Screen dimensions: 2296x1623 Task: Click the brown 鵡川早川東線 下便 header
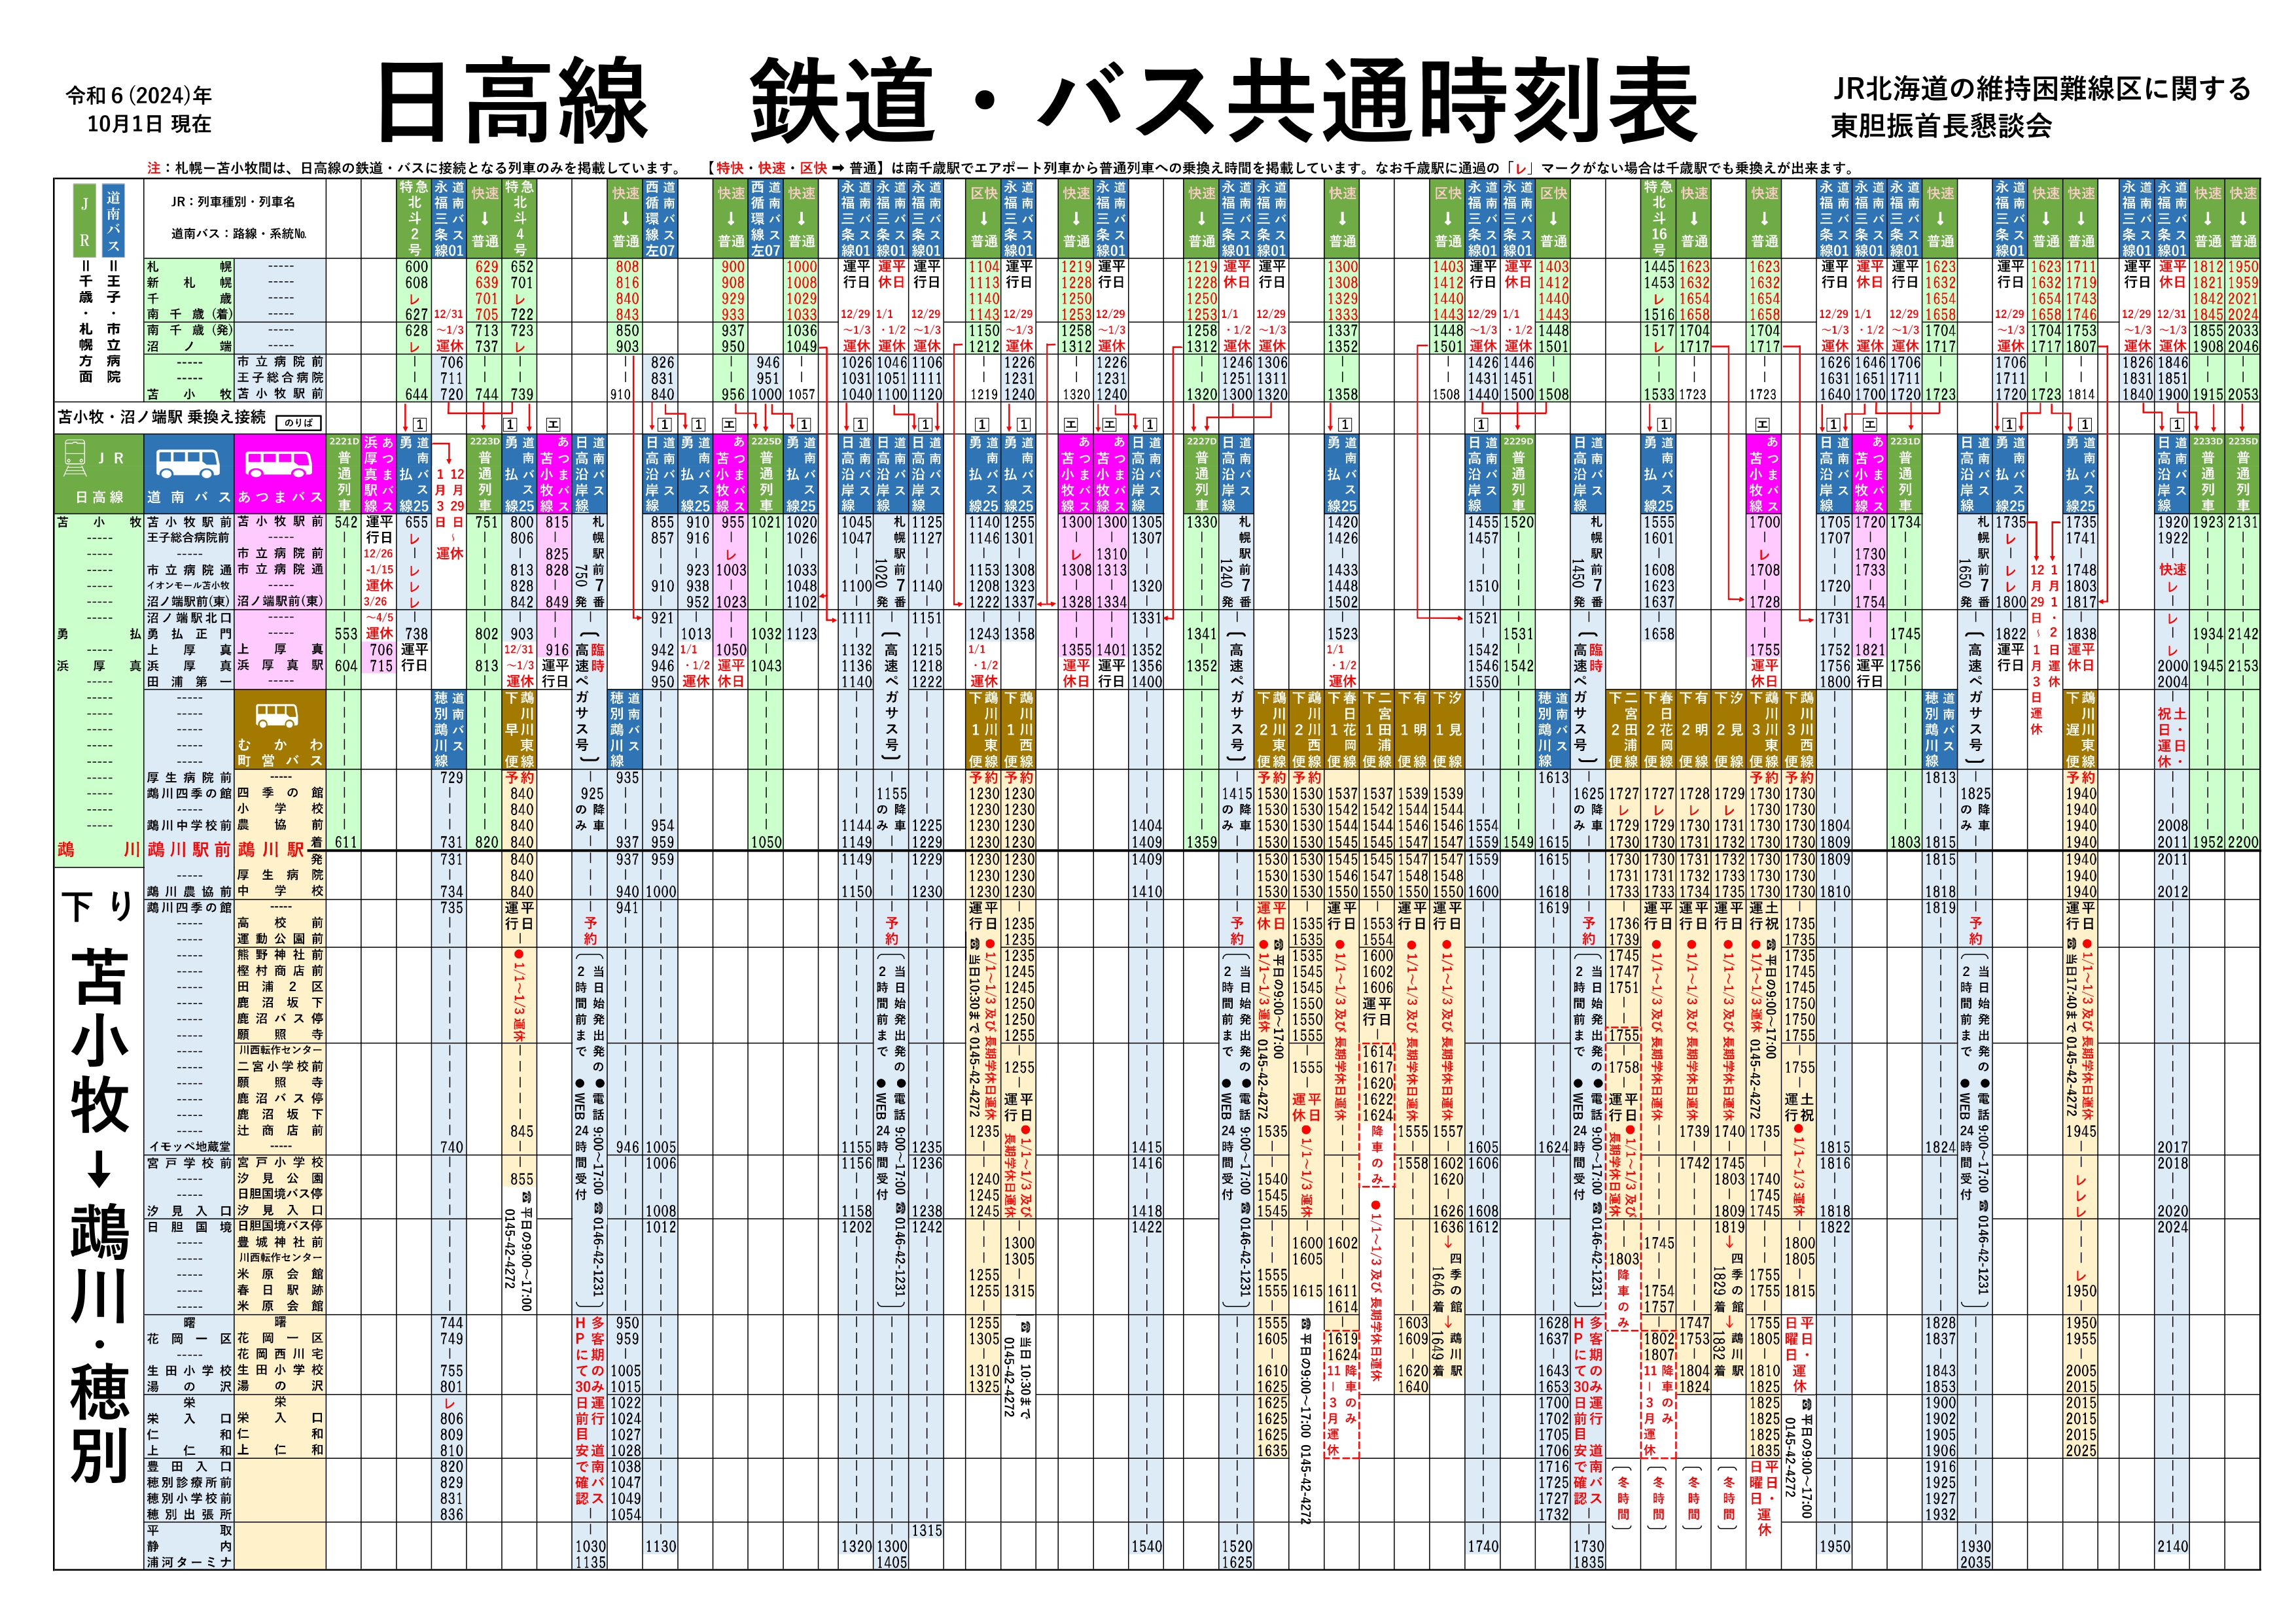coord(520,730)
